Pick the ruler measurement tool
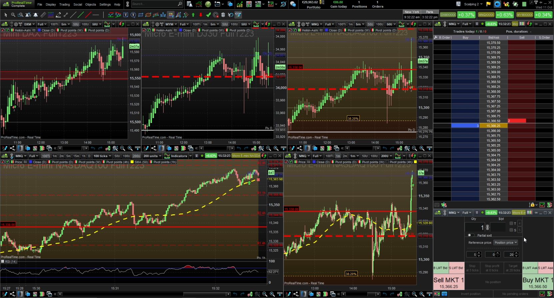Screen dimensions: 554x298 click(43, 15)
